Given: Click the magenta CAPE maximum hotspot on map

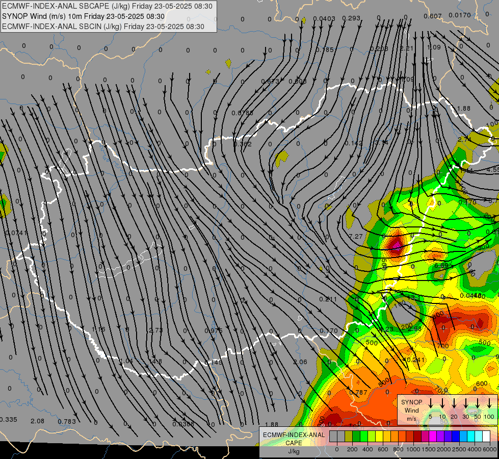Looking at the screenshot, I should click(397, 245).
